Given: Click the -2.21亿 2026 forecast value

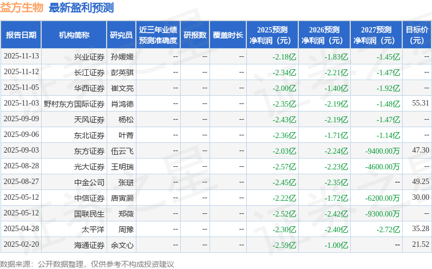Looking at the screenshot, I should click(x=336, y=73).
